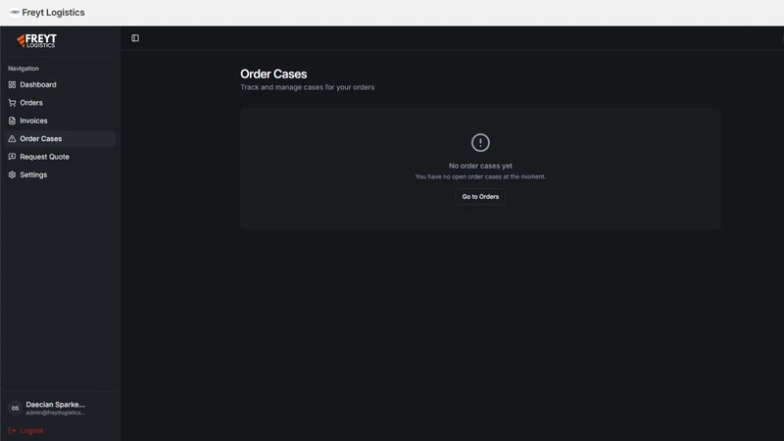Open Request Quote page
The width and height of the screenshot is (784, 441).
(x=60, y=157)
